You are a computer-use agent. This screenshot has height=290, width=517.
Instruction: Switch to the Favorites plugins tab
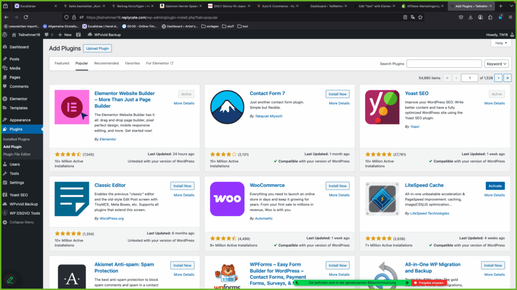[x=132, y=63]
